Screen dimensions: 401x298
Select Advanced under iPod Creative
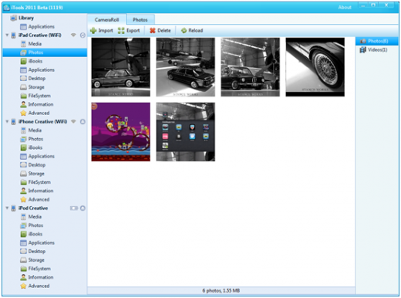click(x=35, y=286)
